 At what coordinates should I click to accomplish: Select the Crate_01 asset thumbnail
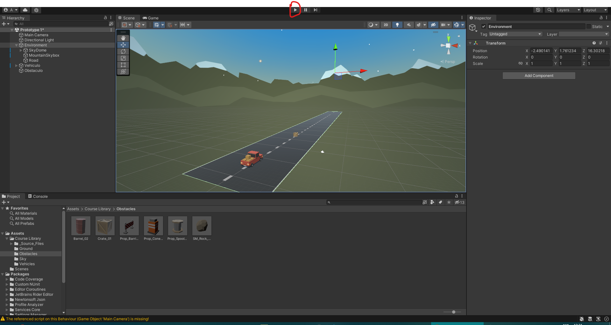(105, 226)
